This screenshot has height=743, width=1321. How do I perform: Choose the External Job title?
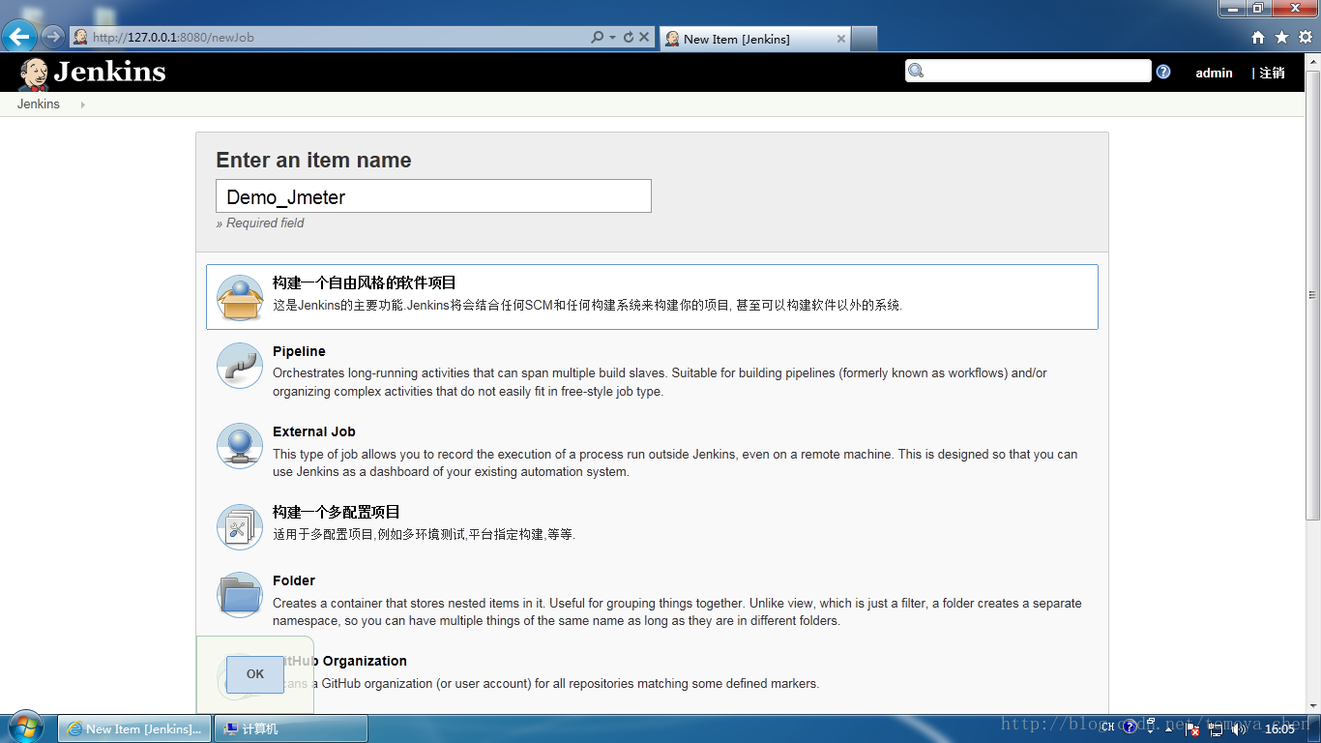pyautogui.click(x=314, y=431)
